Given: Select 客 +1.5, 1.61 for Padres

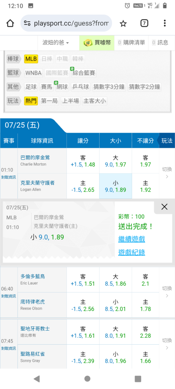Looking at the screenshot, I should 83,332.
